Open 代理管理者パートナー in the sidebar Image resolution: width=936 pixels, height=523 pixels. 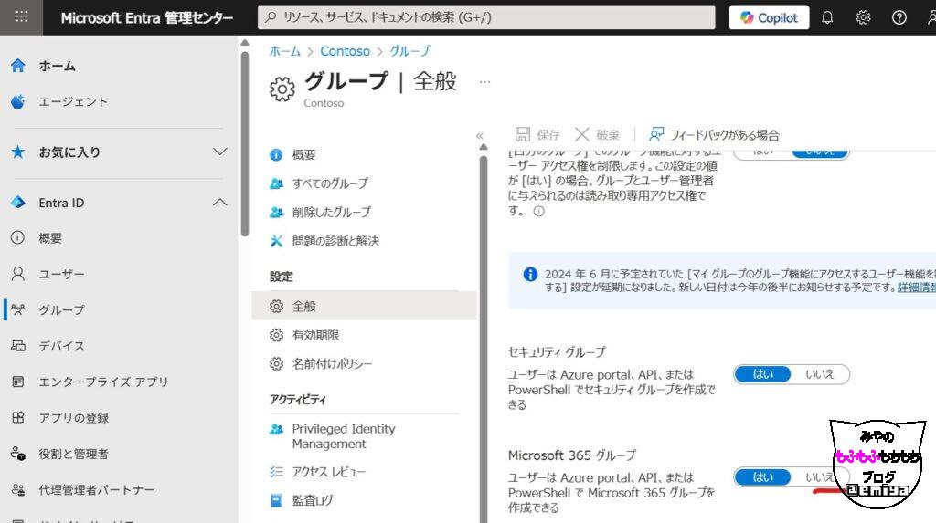click(97, 489)
